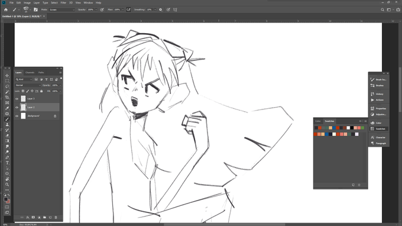
Task: Open the File menu
Action: tap(11, 2)
